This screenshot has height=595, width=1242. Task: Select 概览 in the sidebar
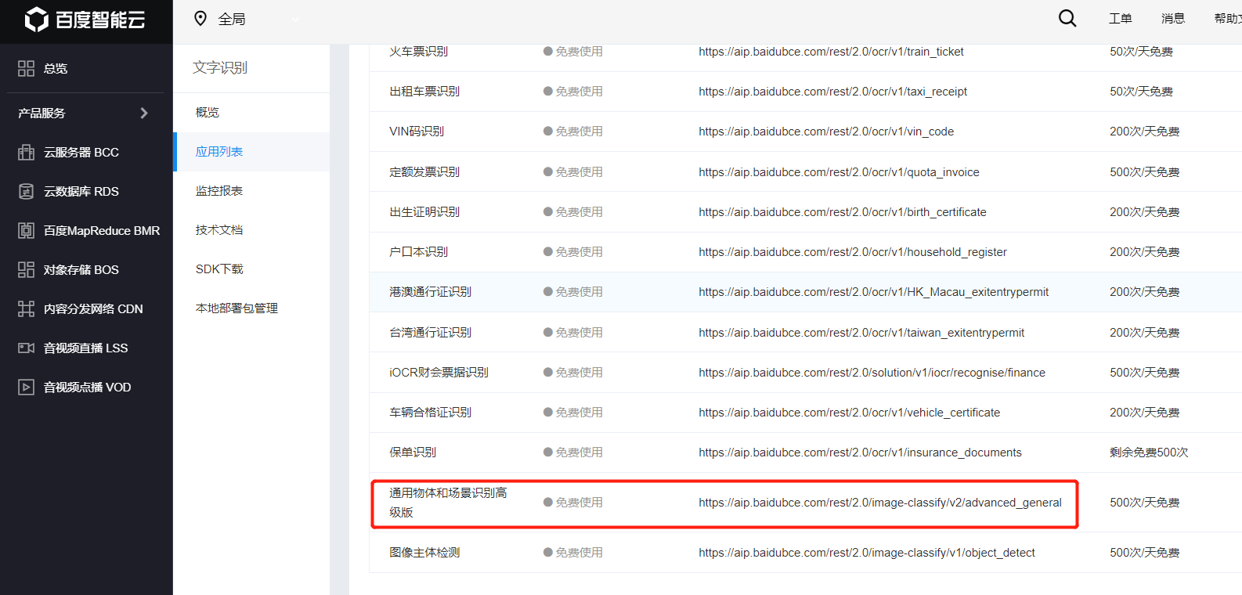click(x=208, y=113)
